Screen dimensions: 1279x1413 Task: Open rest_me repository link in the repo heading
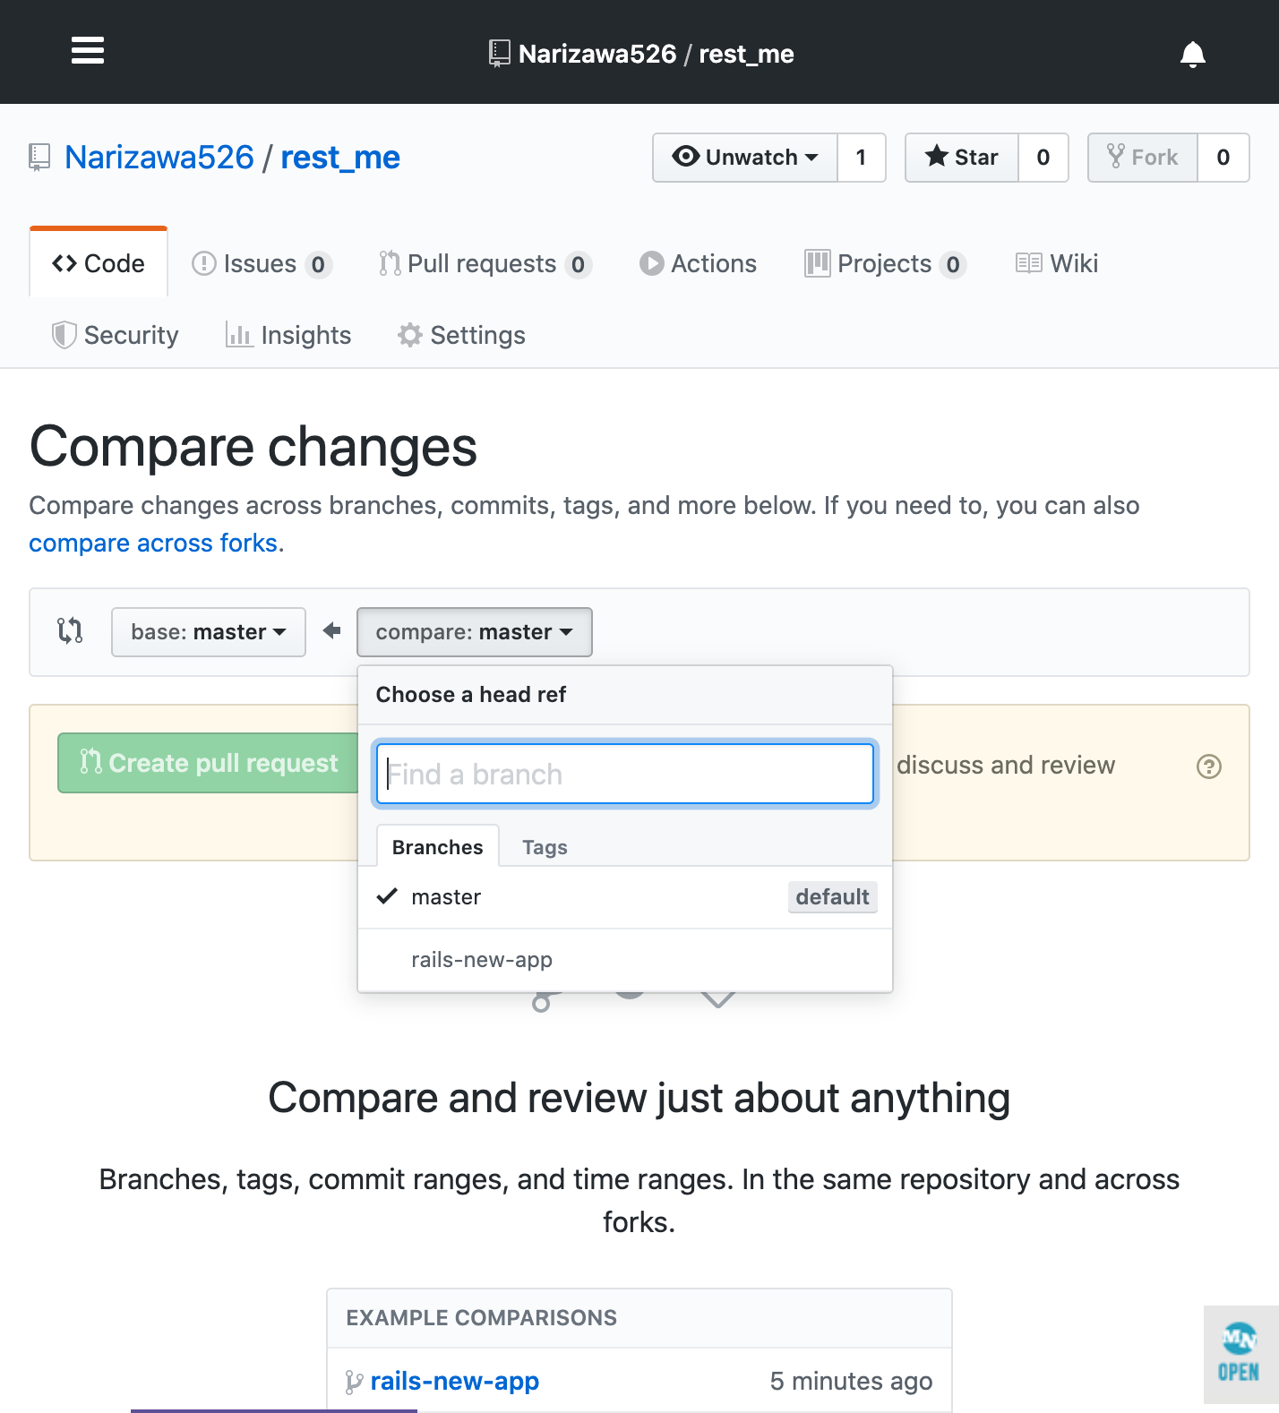pyautogui.click(x=340, y=158)
